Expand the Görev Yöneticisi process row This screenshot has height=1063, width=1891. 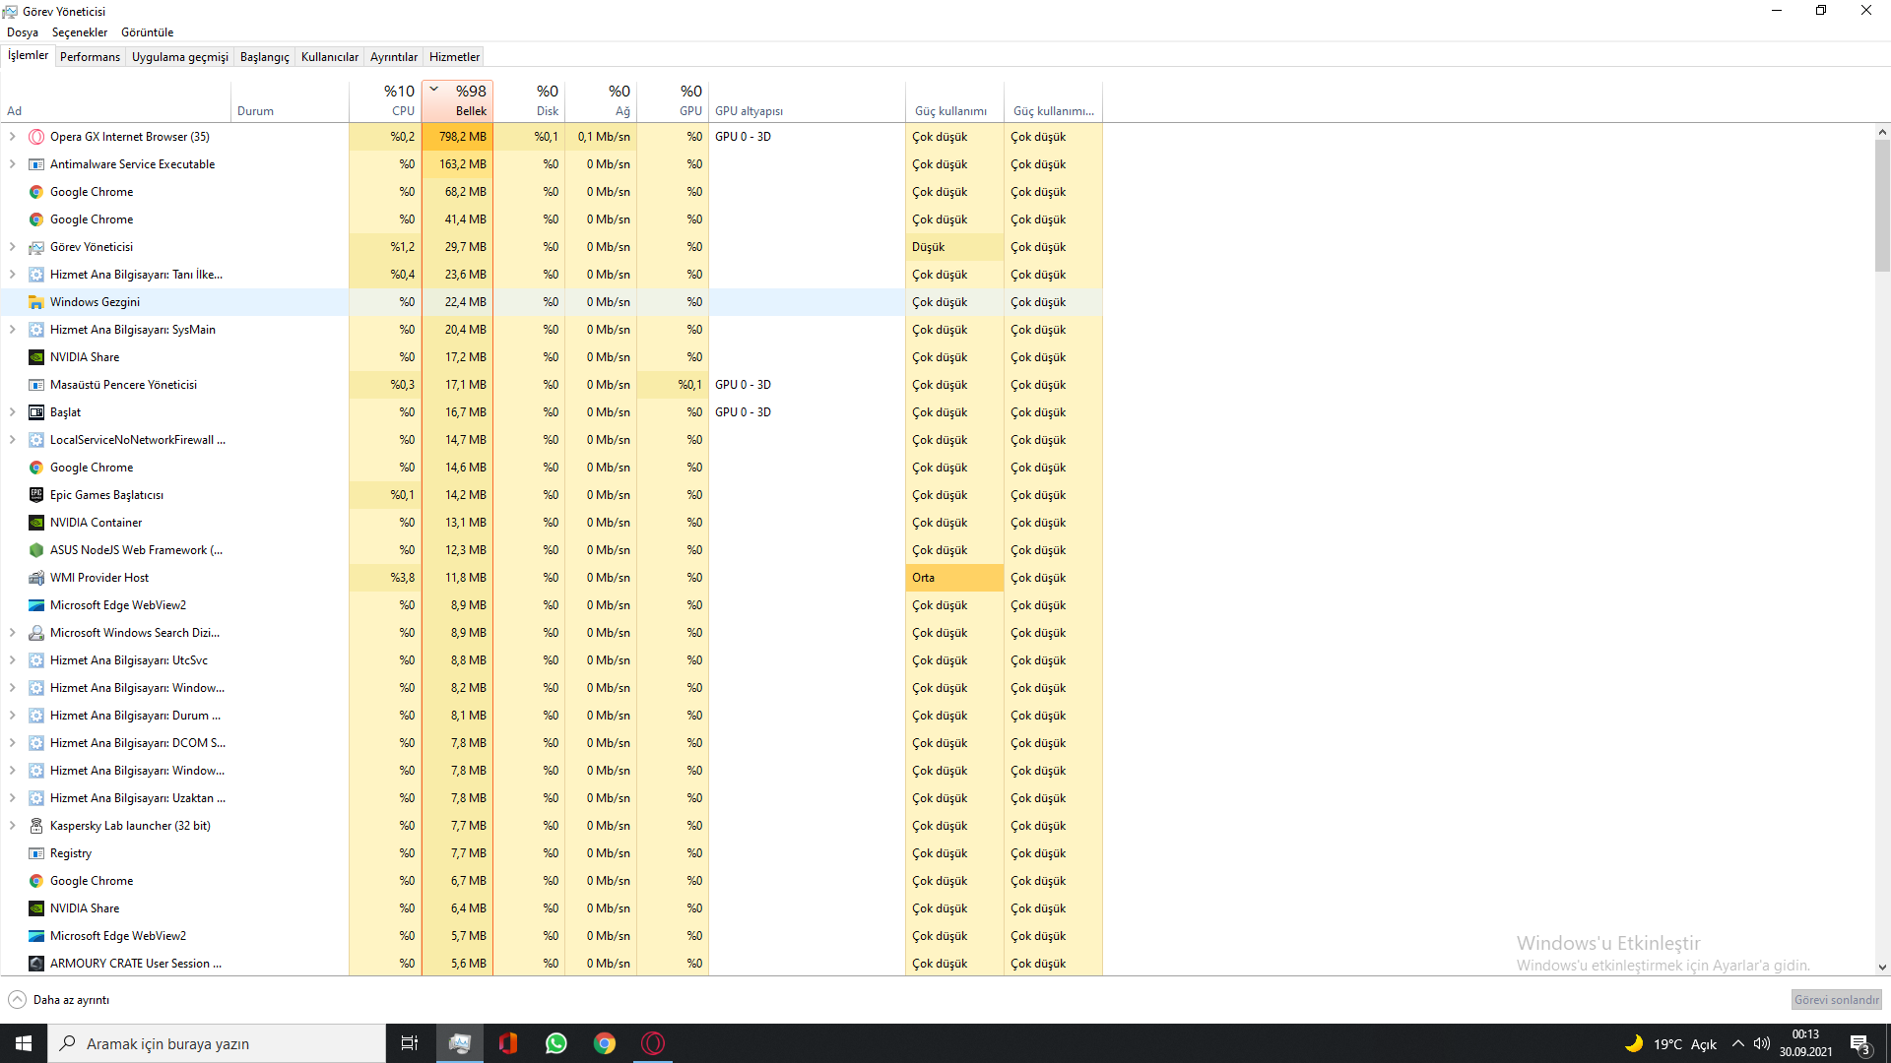click(12, 247)
